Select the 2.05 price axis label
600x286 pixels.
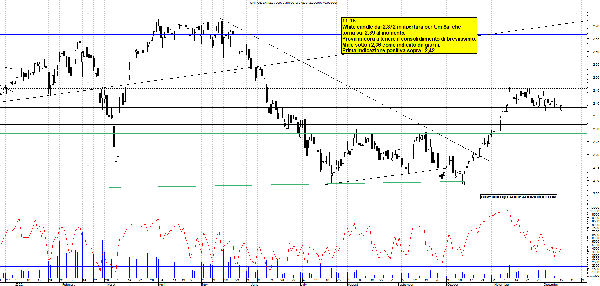click(x=596, y=194)
